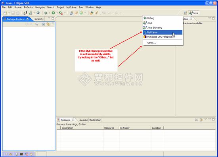Image resolution: width=218 pixels, height=157 pixels.
Task: Collapse all in Package Explorer
Action: pos(43,24)
